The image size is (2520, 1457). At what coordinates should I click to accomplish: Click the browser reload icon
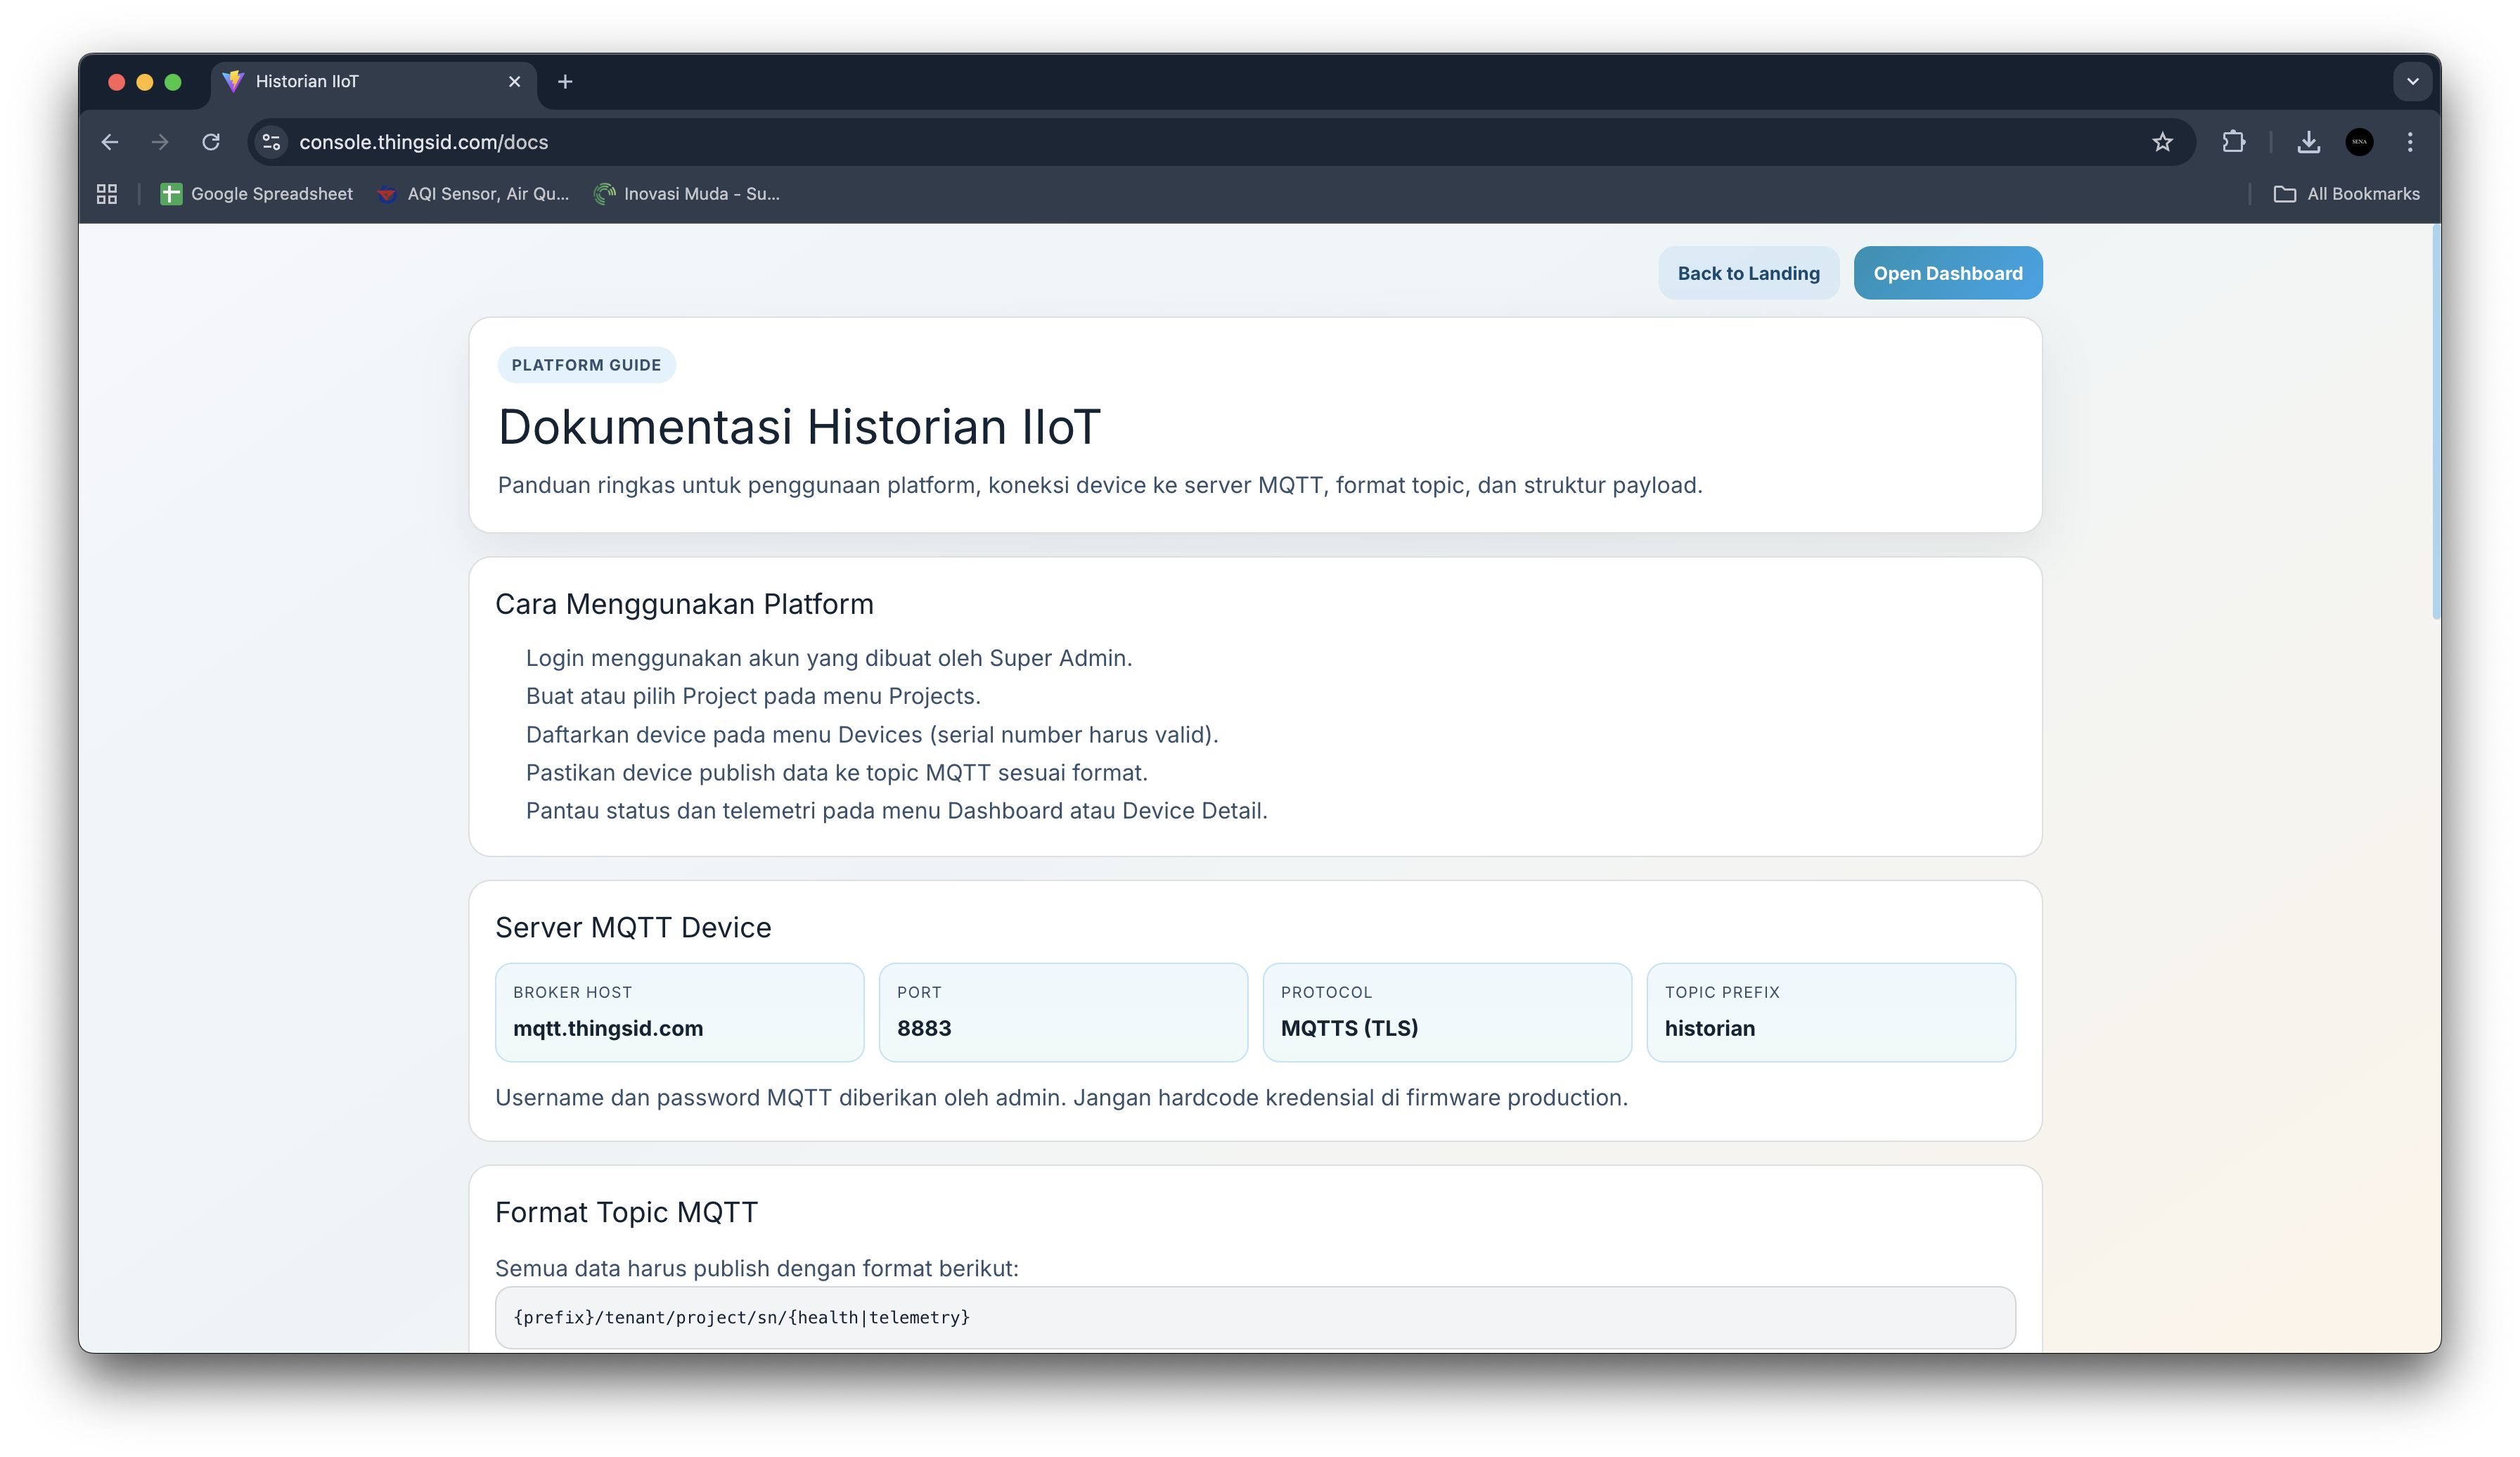pos(211,142)
